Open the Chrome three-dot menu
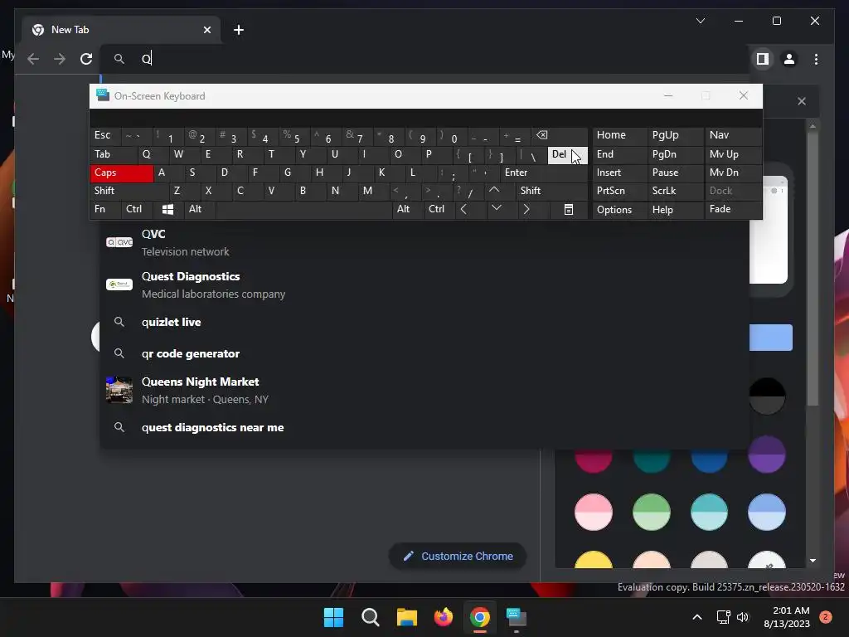The height and width of the screenshot is (637, 849). click(x=816, y=59)
